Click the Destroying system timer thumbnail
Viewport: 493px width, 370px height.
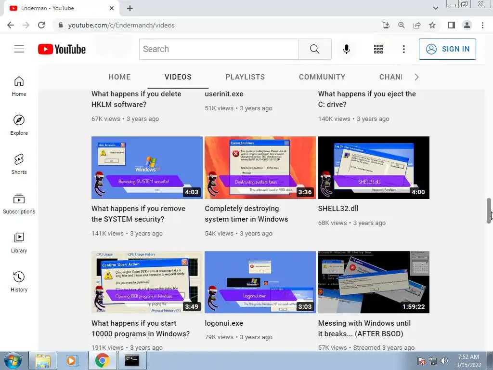pyautogui.click(x=260, y=168)
